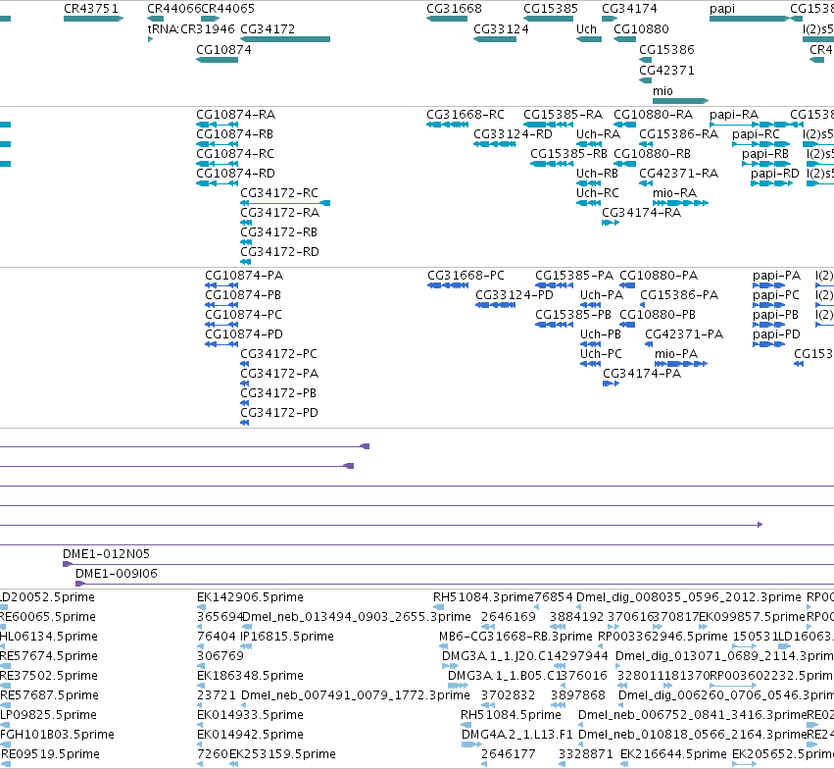Select the CG31668-PC protein feature
The width and height of the screenshot is (834, 769).
(x=448, y=285)
